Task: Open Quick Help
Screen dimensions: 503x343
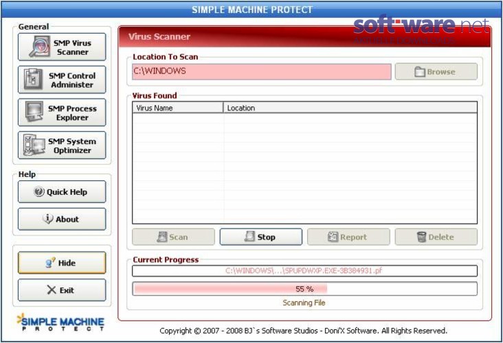Action: 62,192
